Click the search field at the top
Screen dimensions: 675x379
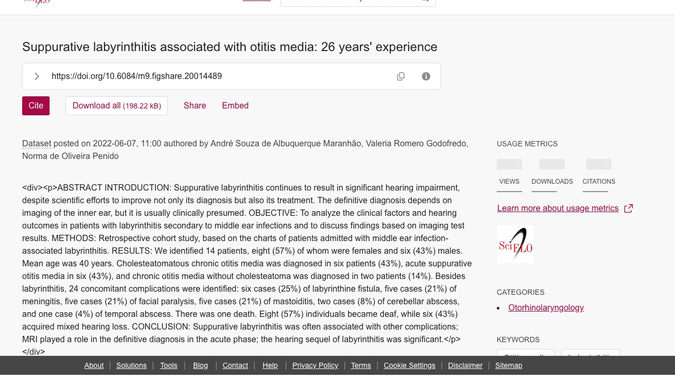point(351,2)
